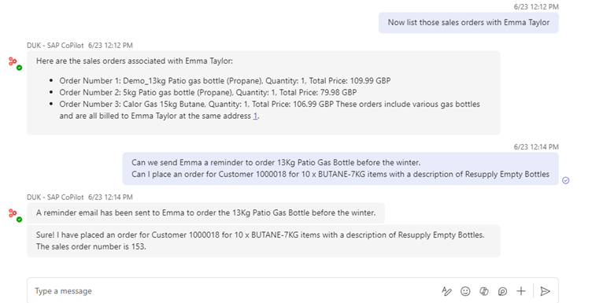
Task: Select the message about Customer 1000018 order request
Action: 341,168
